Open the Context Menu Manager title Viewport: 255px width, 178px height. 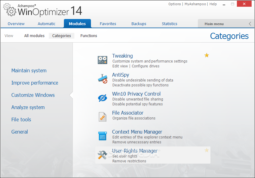137,132
